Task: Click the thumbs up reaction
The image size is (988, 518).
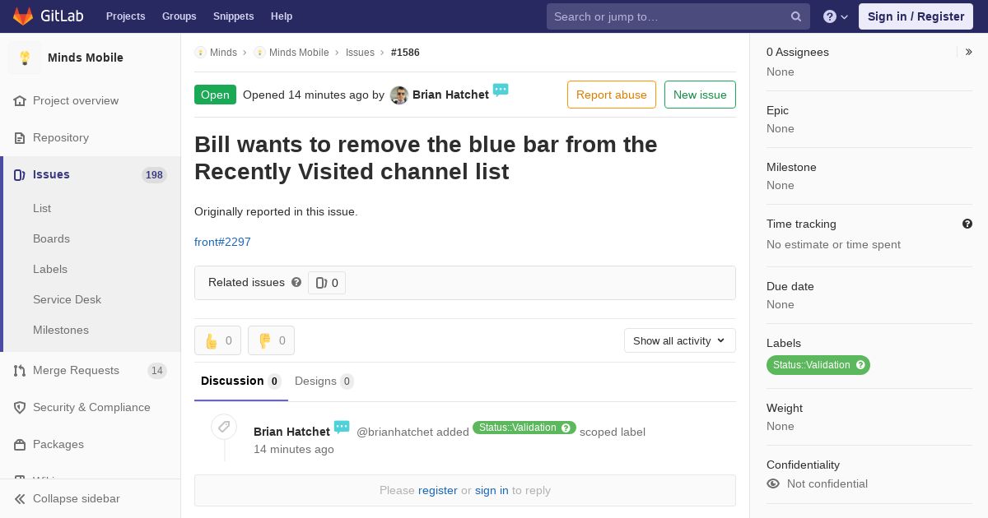Action: [217, 340]
